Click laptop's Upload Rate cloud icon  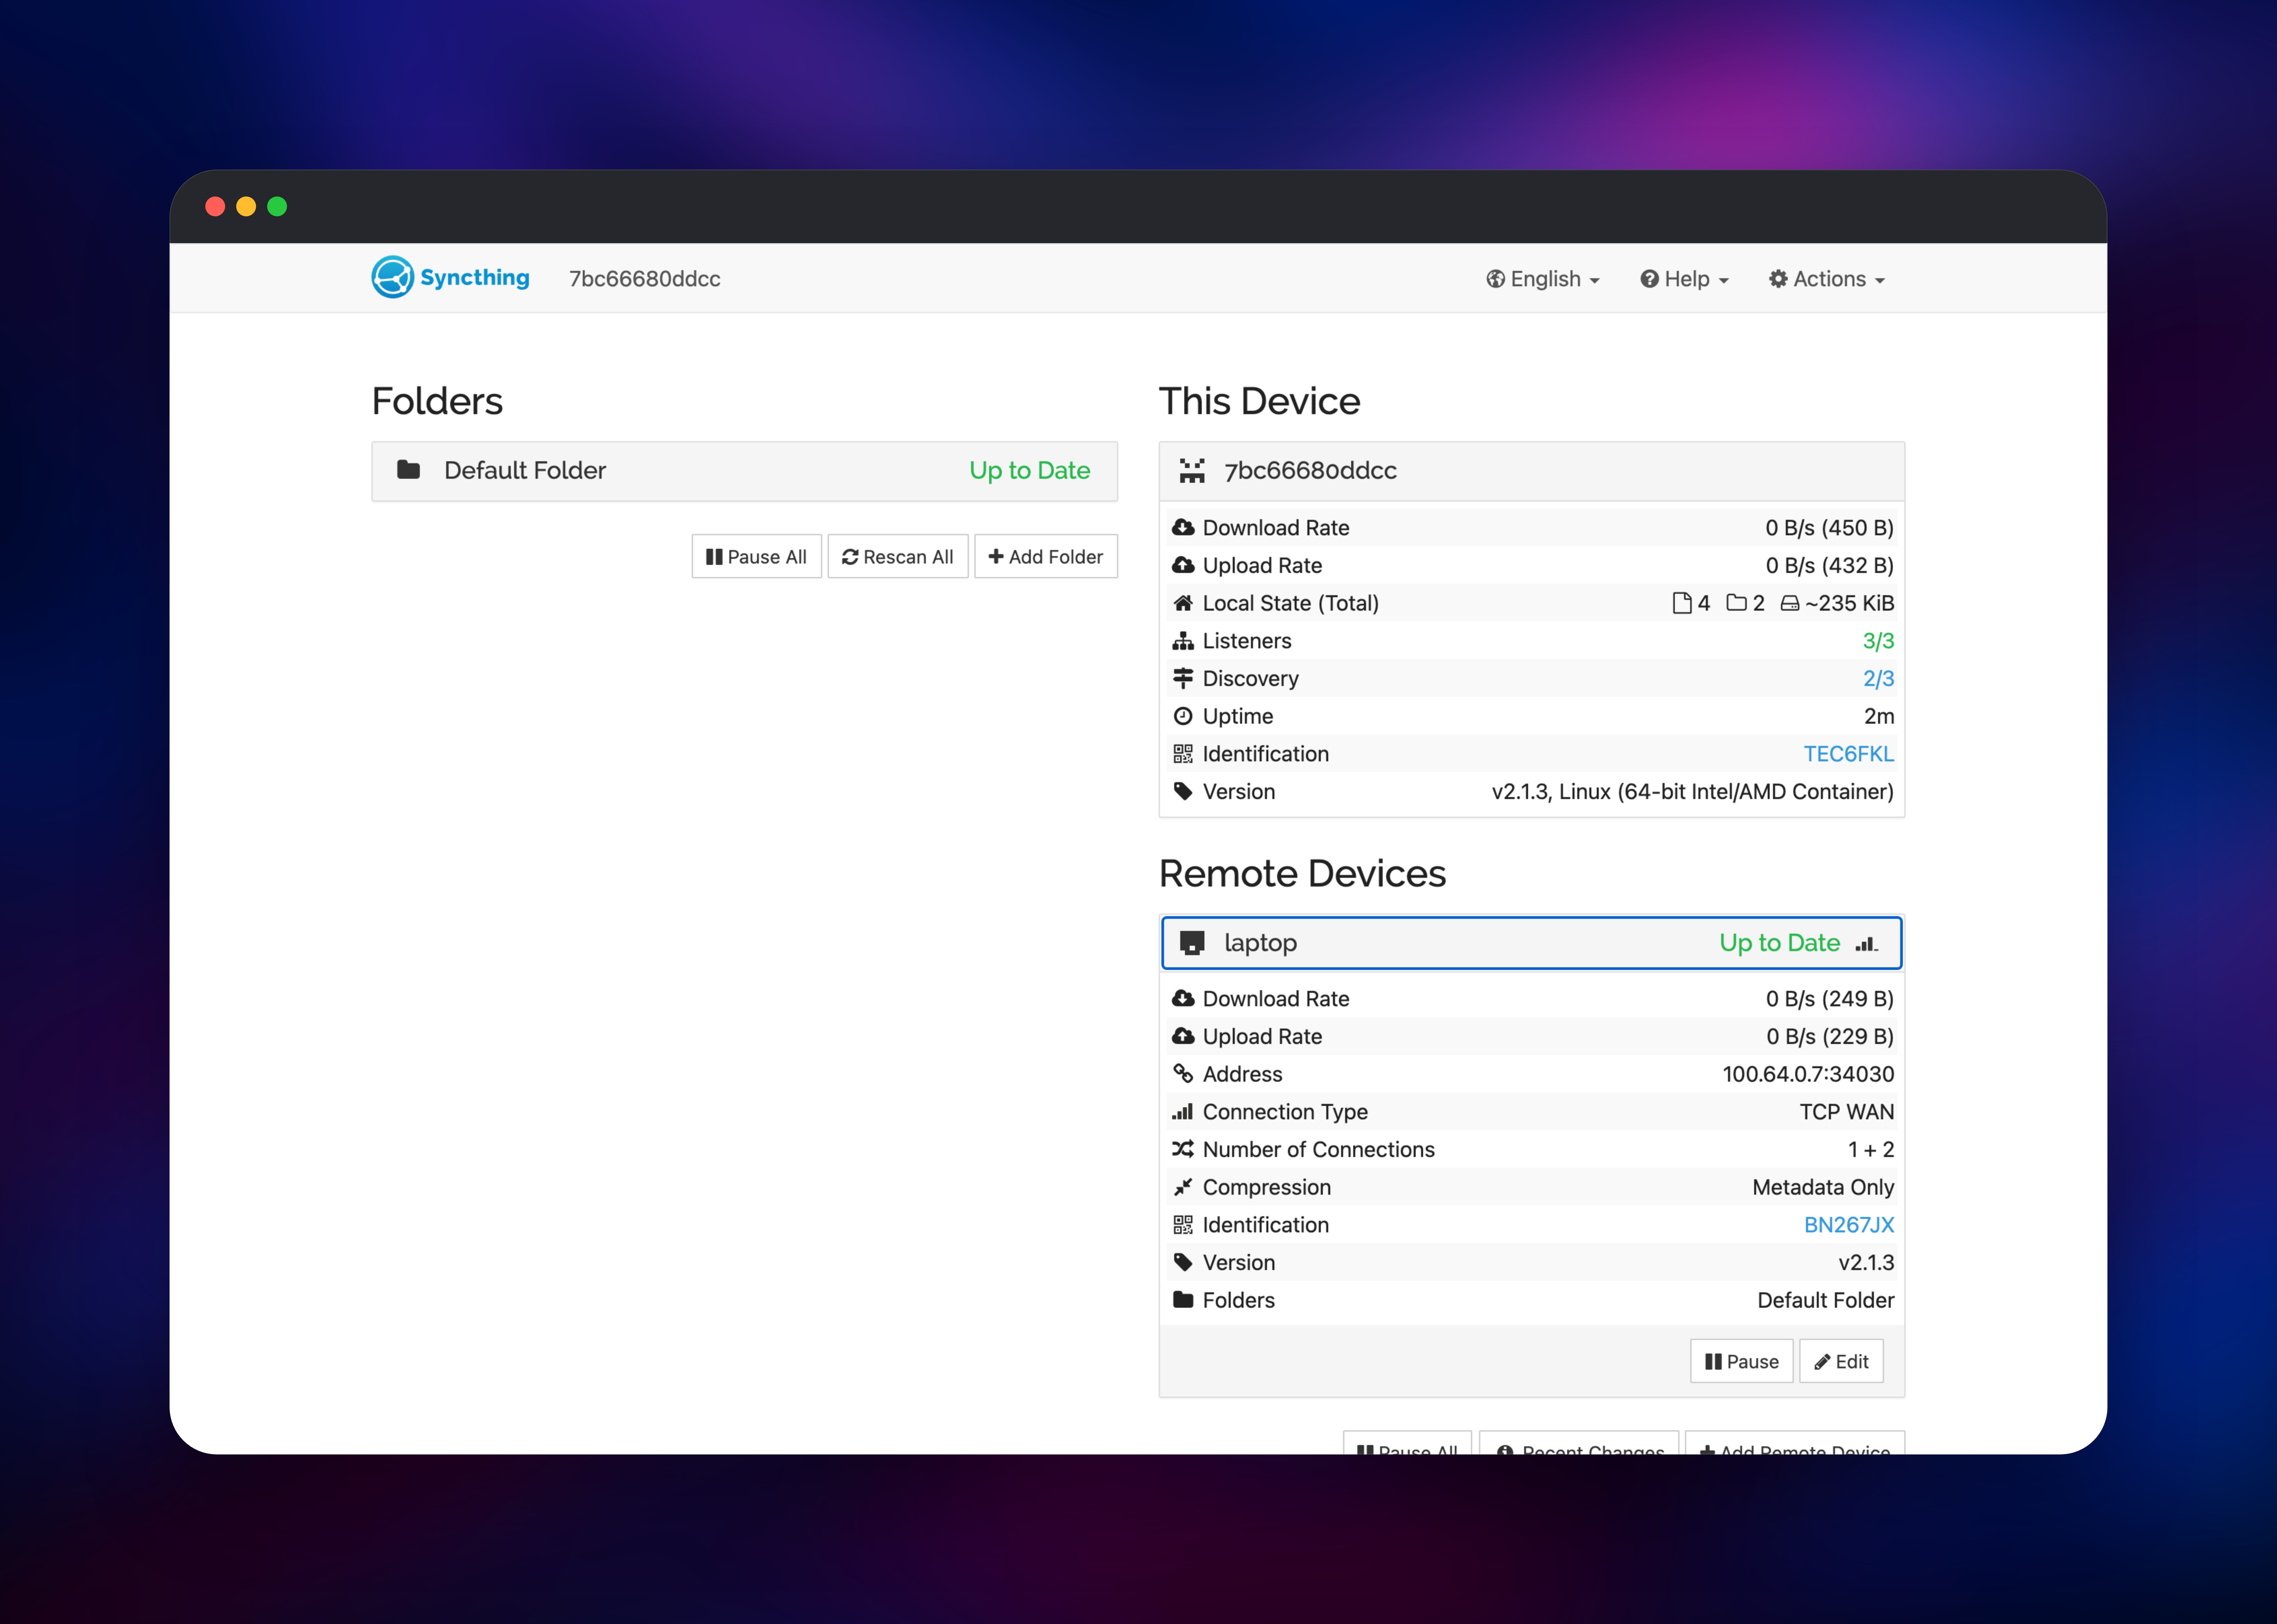pos(1183,1036)
